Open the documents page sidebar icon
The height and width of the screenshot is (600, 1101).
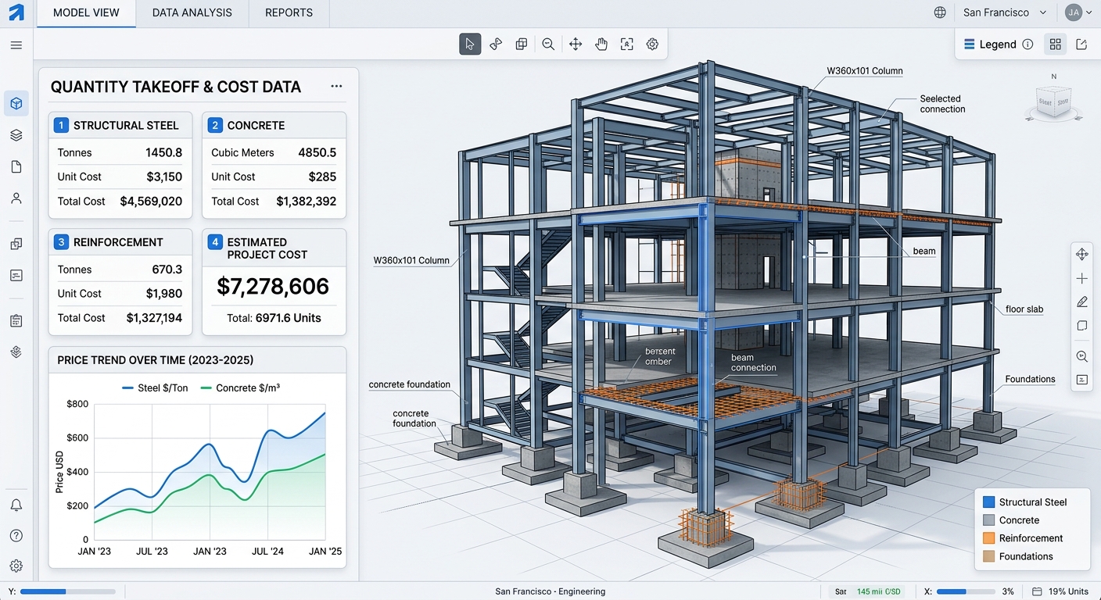16,167
